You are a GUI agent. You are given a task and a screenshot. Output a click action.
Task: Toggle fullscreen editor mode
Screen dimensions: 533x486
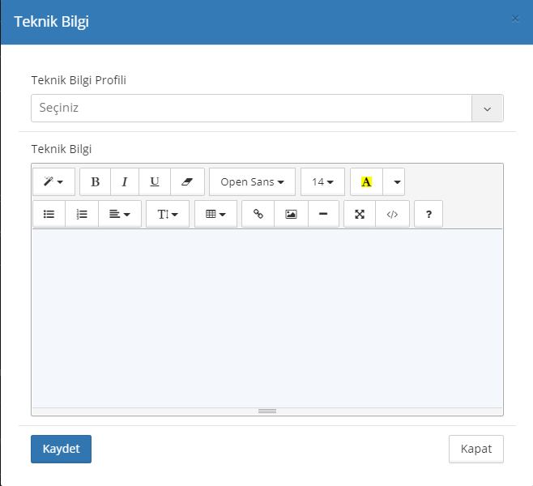click(x=360, y=214)
